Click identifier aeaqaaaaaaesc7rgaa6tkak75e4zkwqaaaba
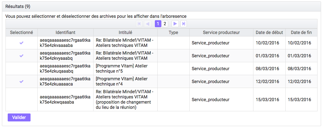Viewport: 323px width, 128px height. [65, 99]
